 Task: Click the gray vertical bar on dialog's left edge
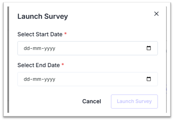[8, 60]
